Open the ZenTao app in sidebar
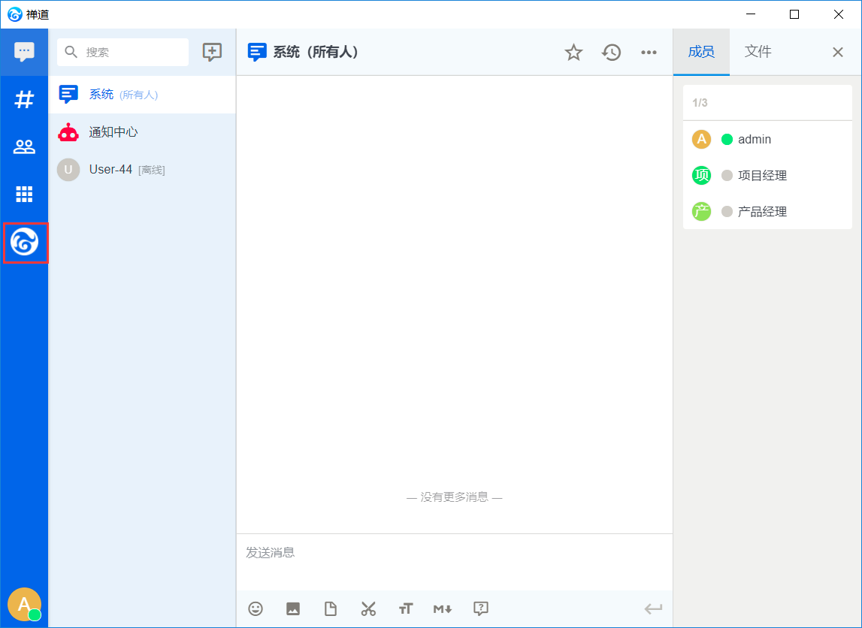862x628 pixels. [x=25, y=243]
